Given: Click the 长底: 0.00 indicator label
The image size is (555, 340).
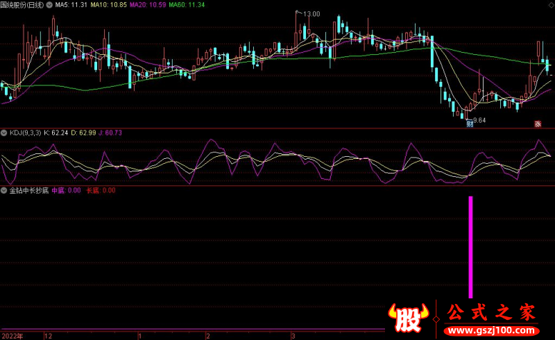Looking at the screenshot, I should pos(101,190).
